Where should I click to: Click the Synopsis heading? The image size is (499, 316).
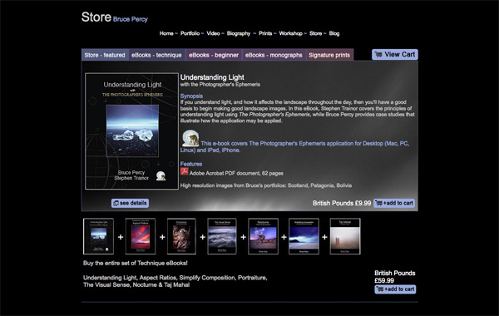[x=191, y=96]
